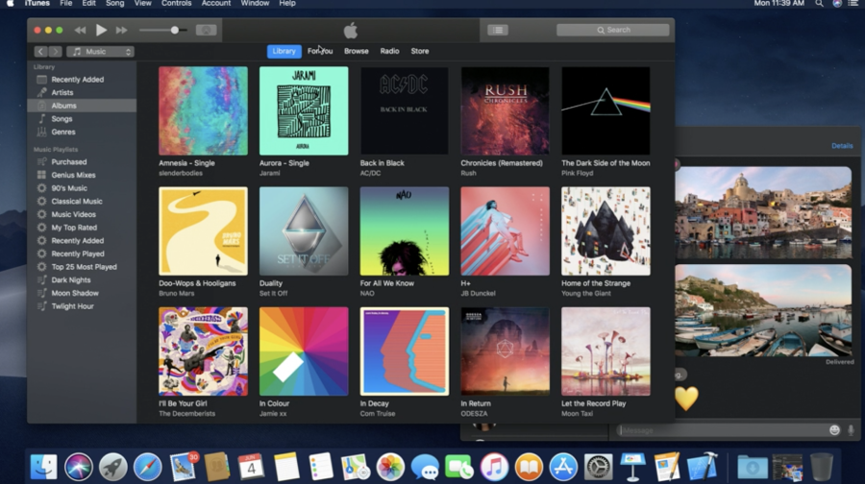Viewport: 865px width, 484px height.
Task: Switch to the Browse tab
Action: pyautogui.click(x=356, y=51)
